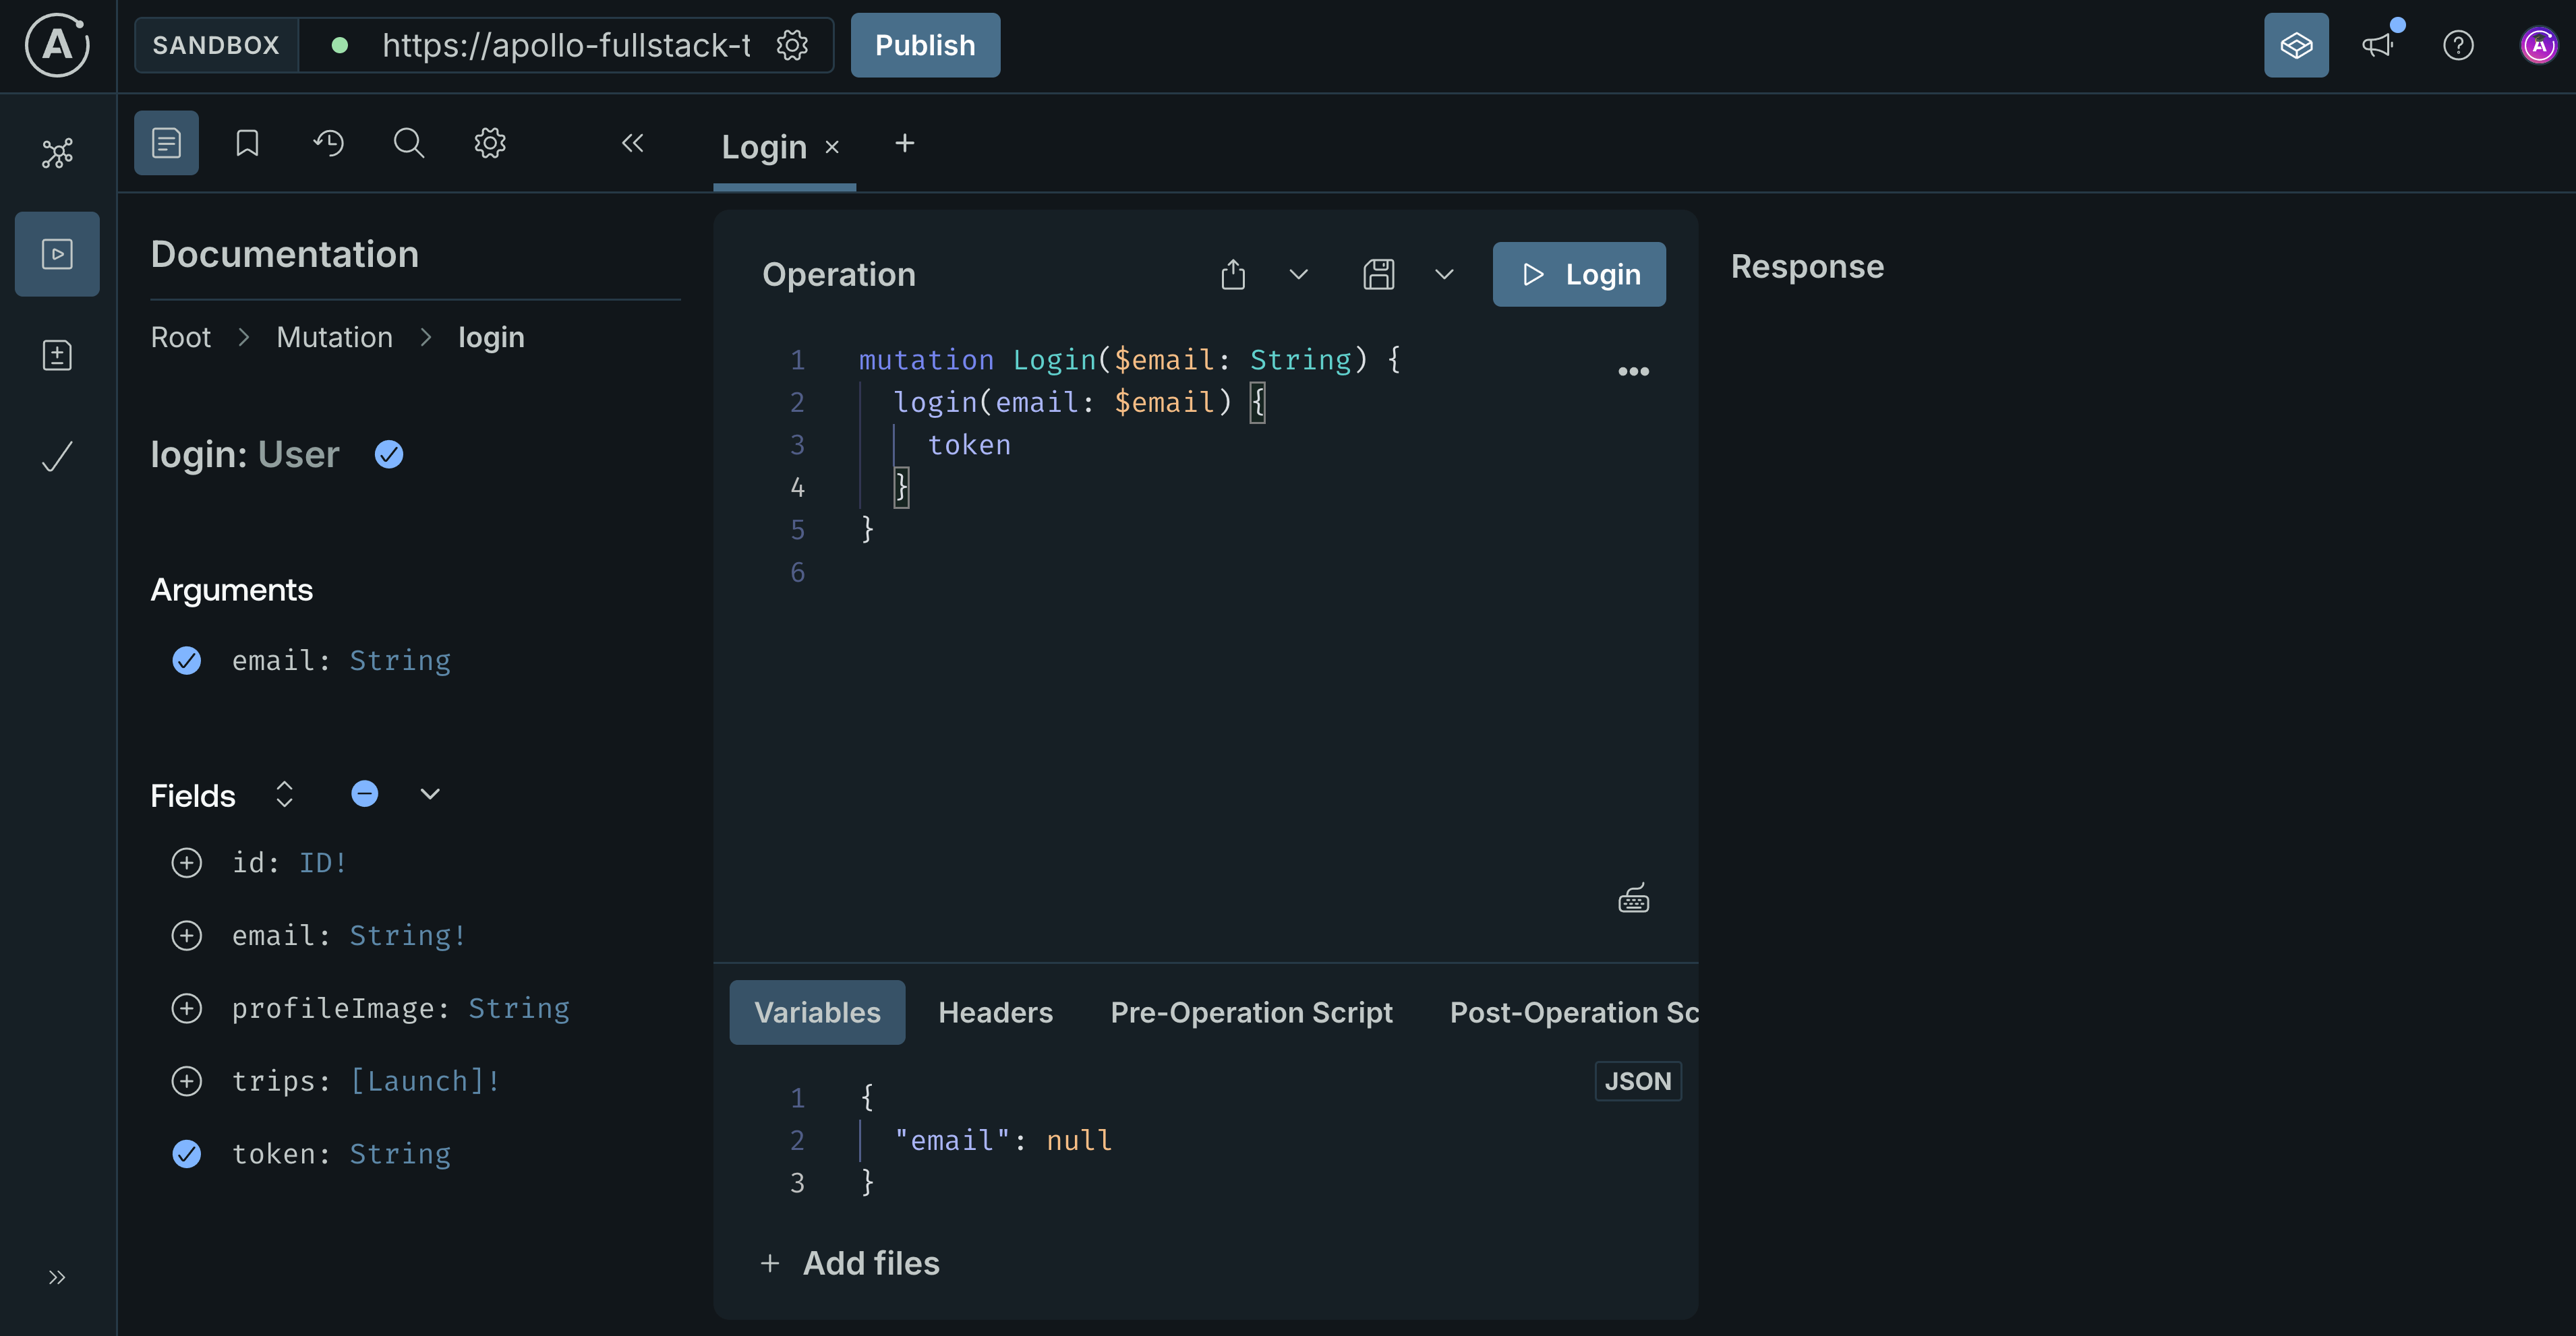
Task: Open the Fields options chevron dropdown
Action: click(x=430, y=795)
